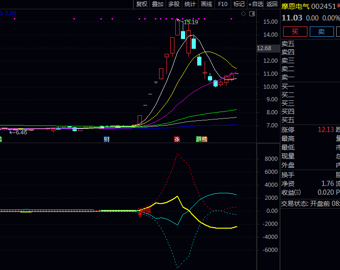Click the red 涨 marker on chart
This screenshot has width=340, height=270.
pos(177,139)
